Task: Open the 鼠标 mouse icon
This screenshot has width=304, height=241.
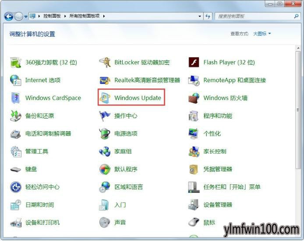Action: 194,222
